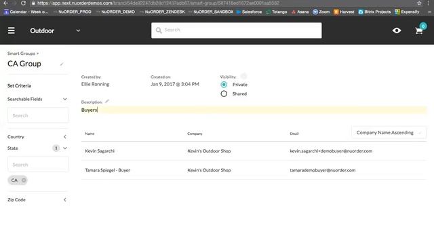Open the Expensify bookmark

tap(407, 12)
